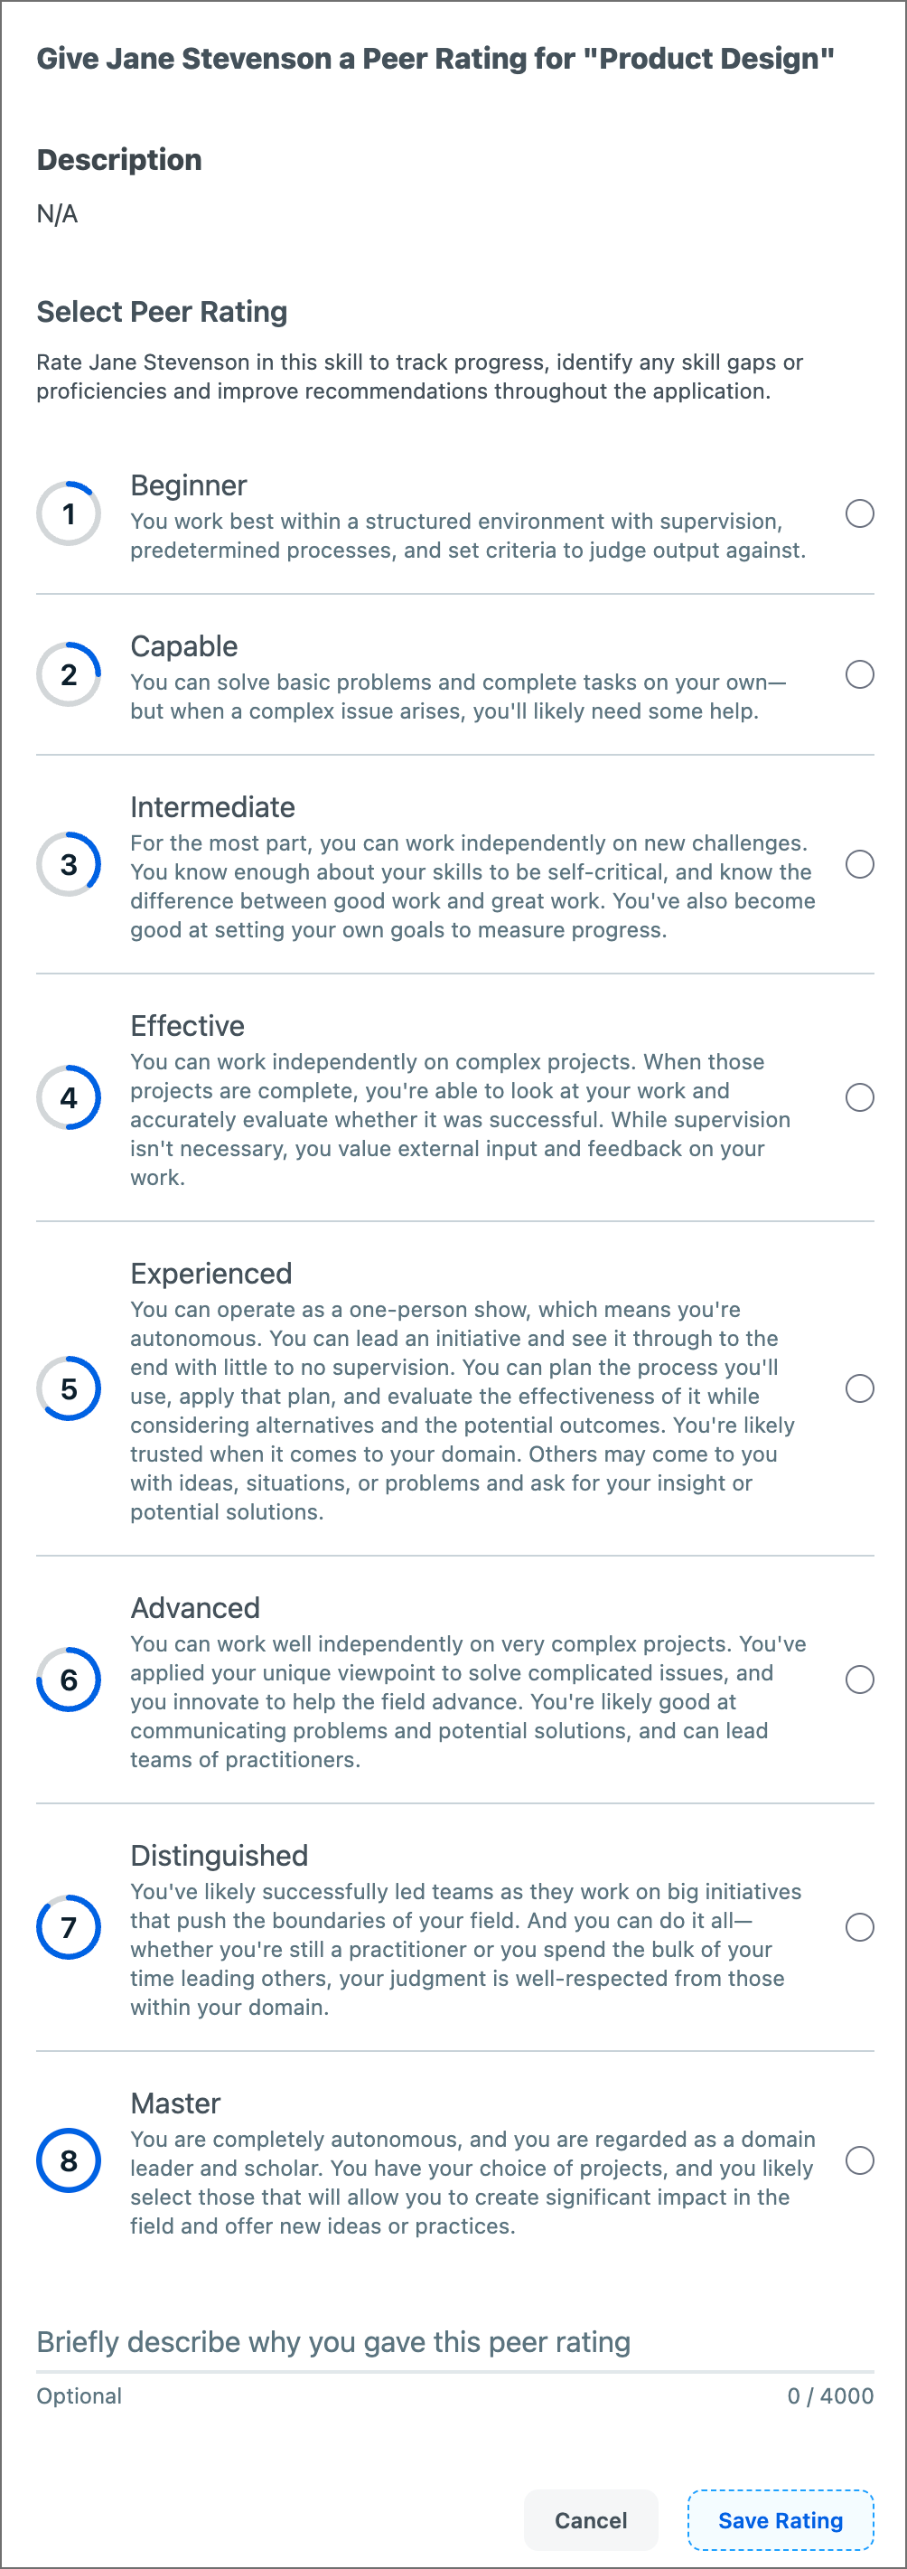This screenshot has width=907, height=2569.
Task: Click the level 1 Beginner progress icon
Action: [69, 513]
